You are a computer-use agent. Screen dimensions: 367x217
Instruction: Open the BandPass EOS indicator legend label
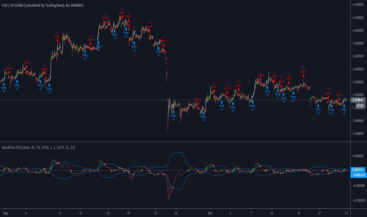pos(38,147)
